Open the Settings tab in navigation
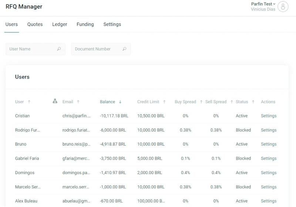 (112, 24)
